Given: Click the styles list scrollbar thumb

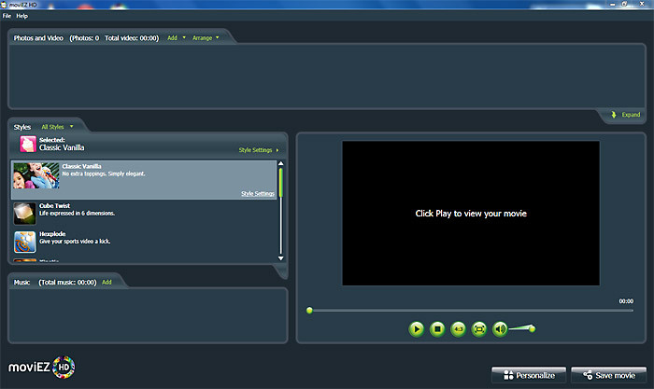Looking at the screenshot, I should click(x=280, y=182).
